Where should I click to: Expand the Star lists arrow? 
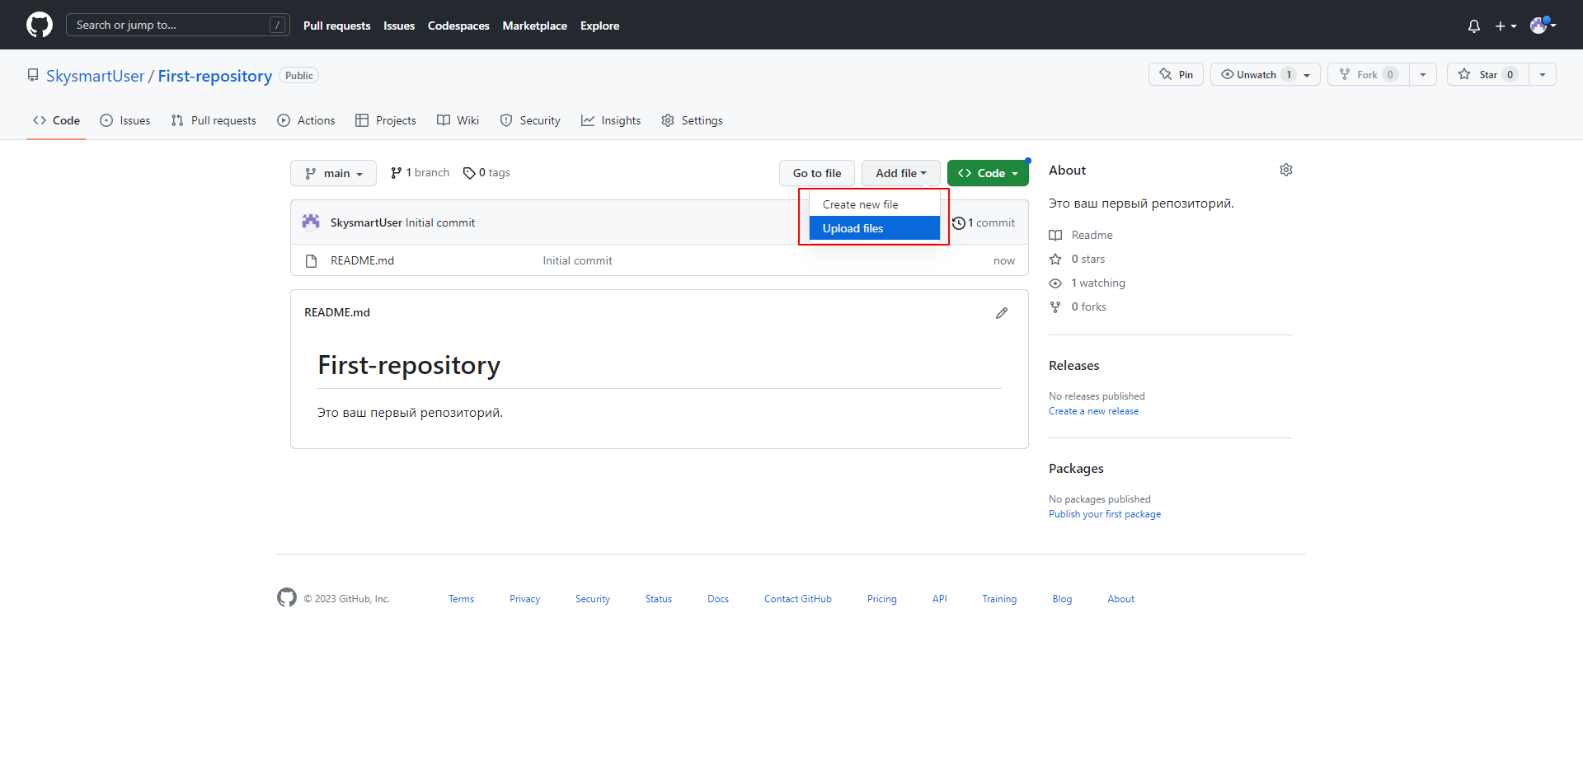tap(1543, 74)
